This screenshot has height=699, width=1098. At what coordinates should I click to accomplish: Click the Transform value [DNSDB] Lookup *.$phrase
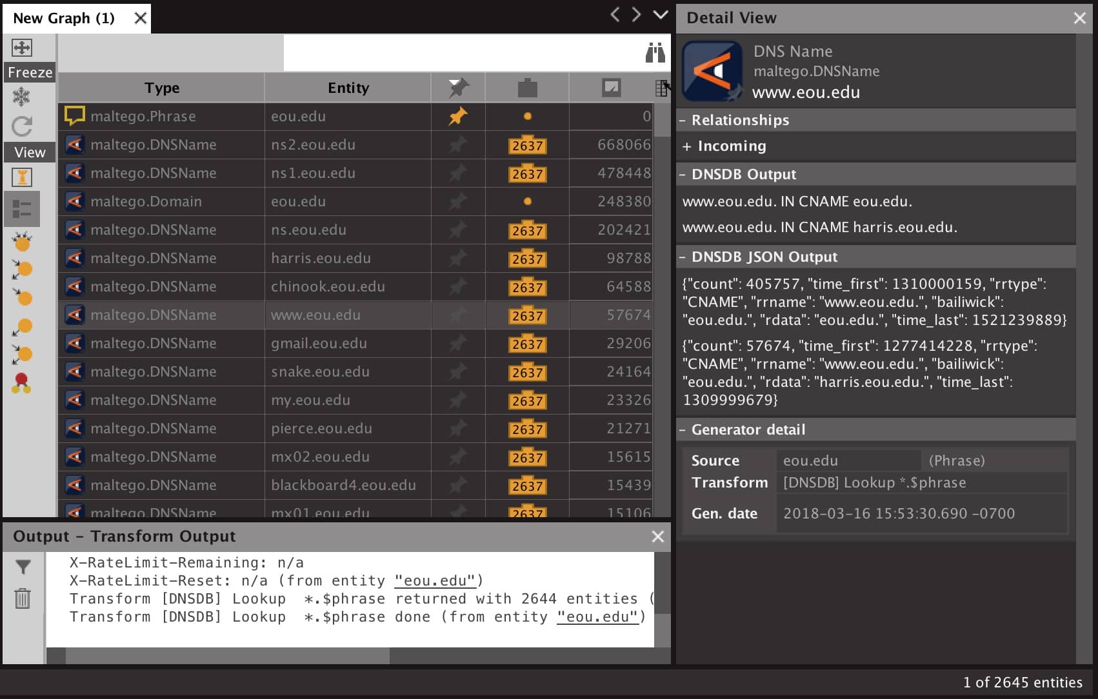[922, 482]
